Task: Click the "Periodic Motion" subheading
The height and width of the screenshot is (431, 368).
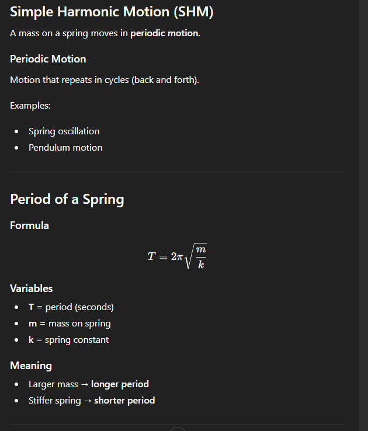Action: [x=48, y=59]
